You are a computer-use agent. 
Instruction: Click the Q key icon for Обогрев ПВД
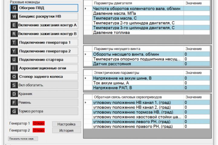(14, 8)
